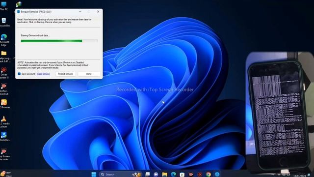Launch Microsoft Edge from the desktop shortcut

4,40
